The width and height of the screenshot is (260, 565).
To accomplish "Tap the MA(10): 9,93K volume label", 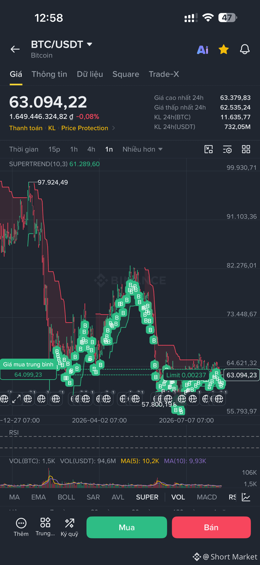I will click(185, 461).
